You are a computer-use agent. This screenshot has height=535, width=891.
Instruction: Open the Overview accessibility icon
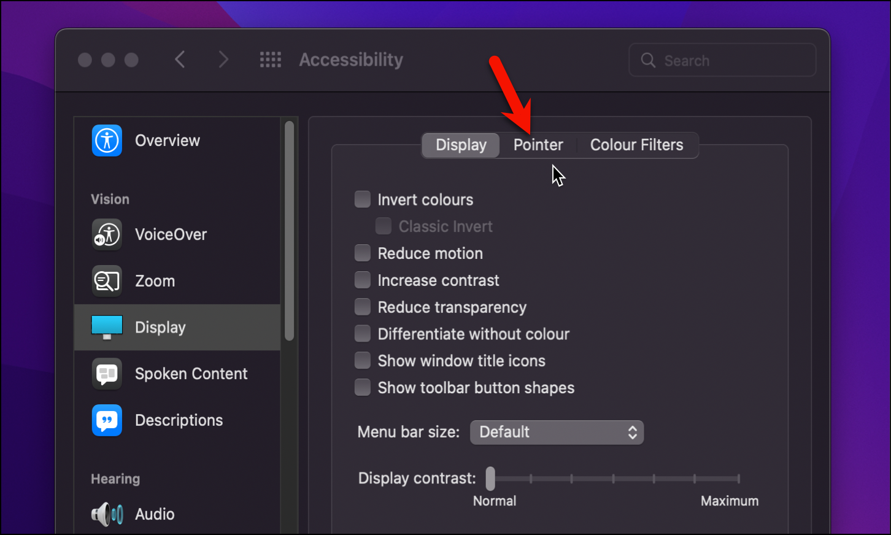click(x=107, y=140)
